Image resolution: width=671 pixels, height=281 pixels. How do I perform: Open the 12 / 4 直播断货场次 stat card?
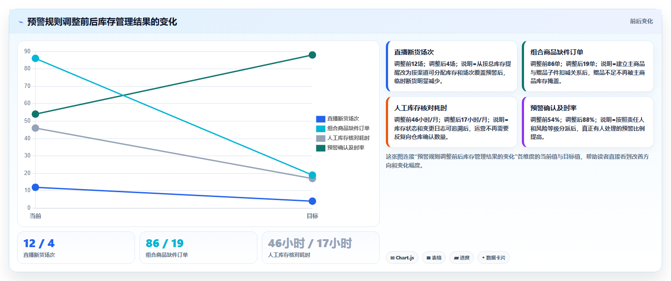coord(76,248)
